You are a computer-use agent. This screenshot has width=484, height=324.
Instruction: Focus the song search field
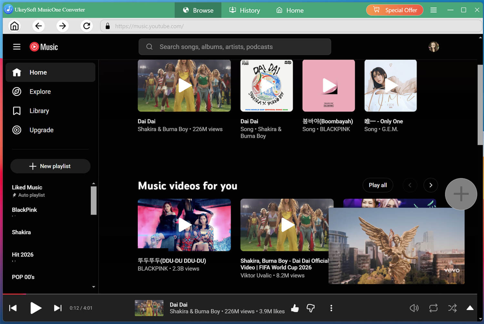(235, 47)
